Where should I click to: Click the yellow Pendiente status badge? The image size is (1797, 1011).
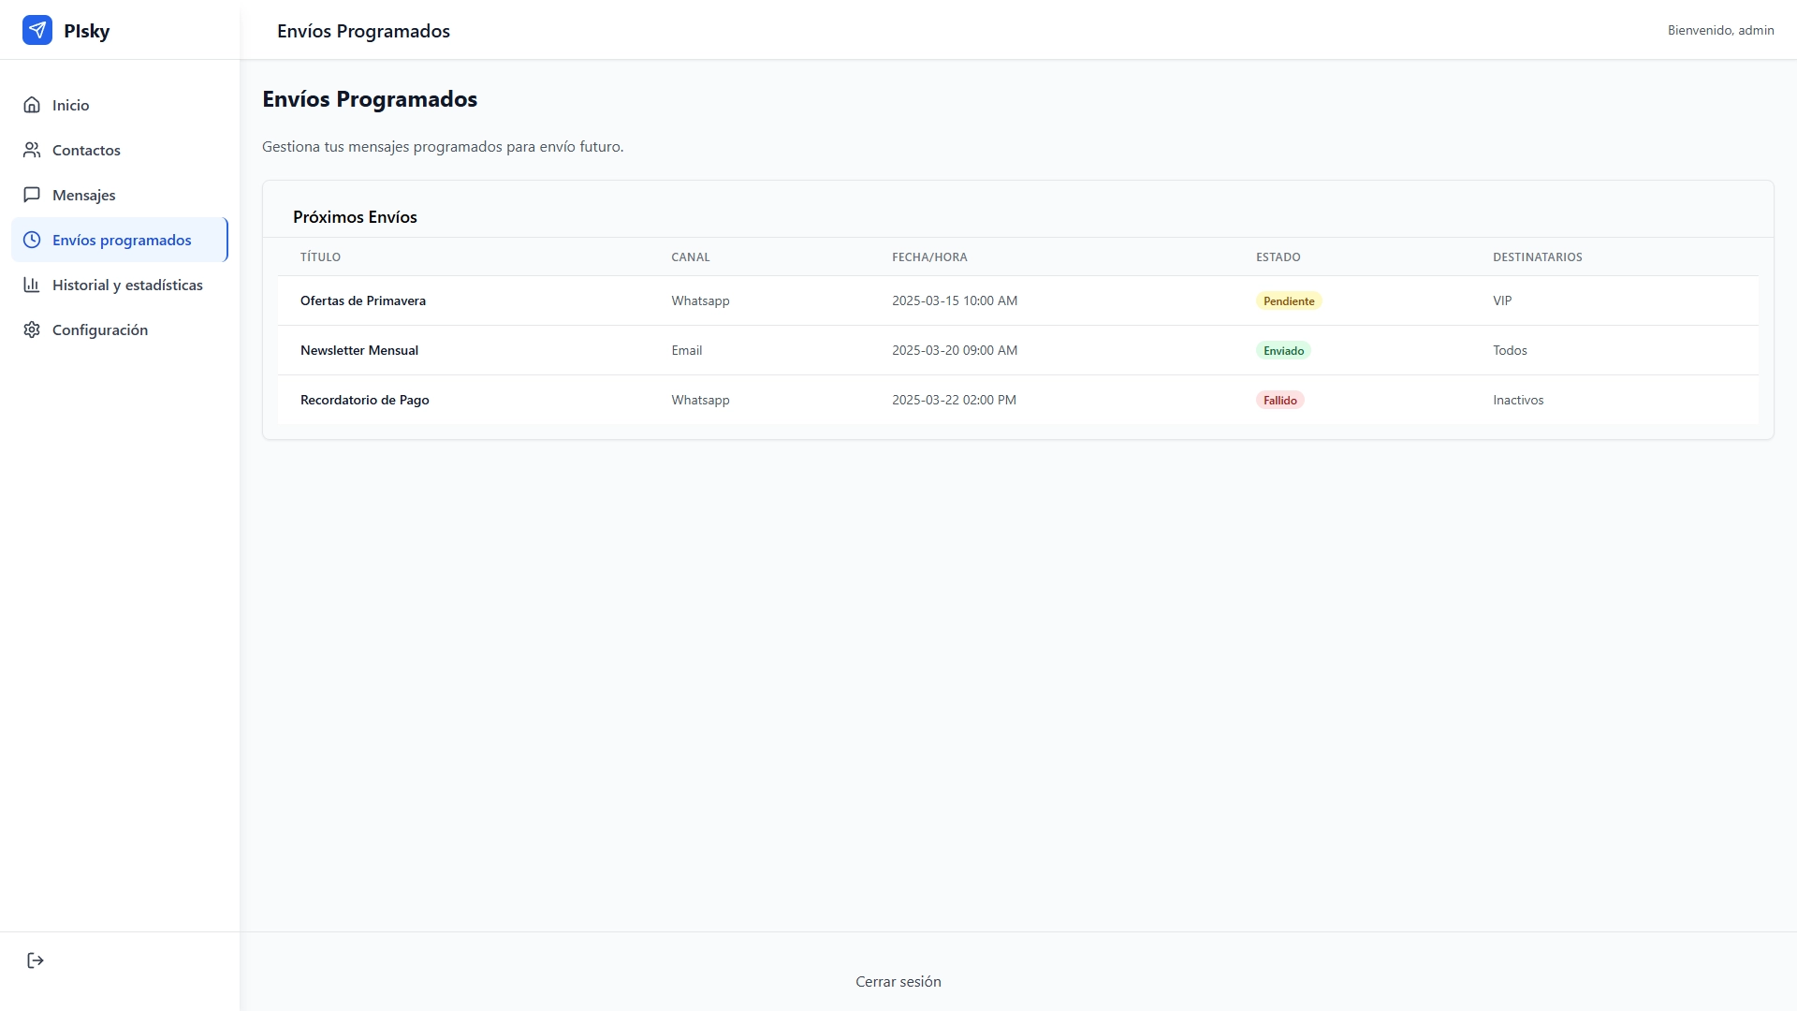point(1289,300)
